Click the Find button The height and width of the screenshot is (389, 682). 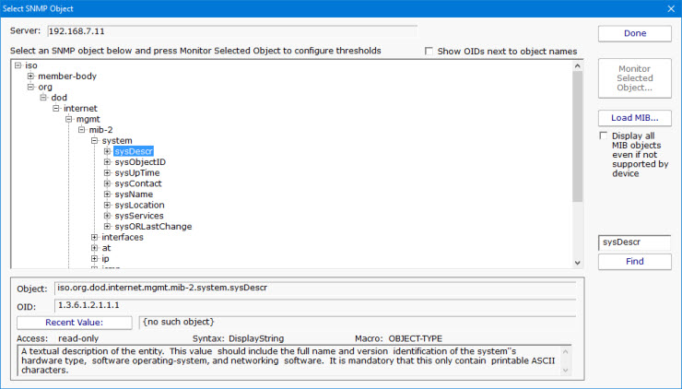(634, 262)
